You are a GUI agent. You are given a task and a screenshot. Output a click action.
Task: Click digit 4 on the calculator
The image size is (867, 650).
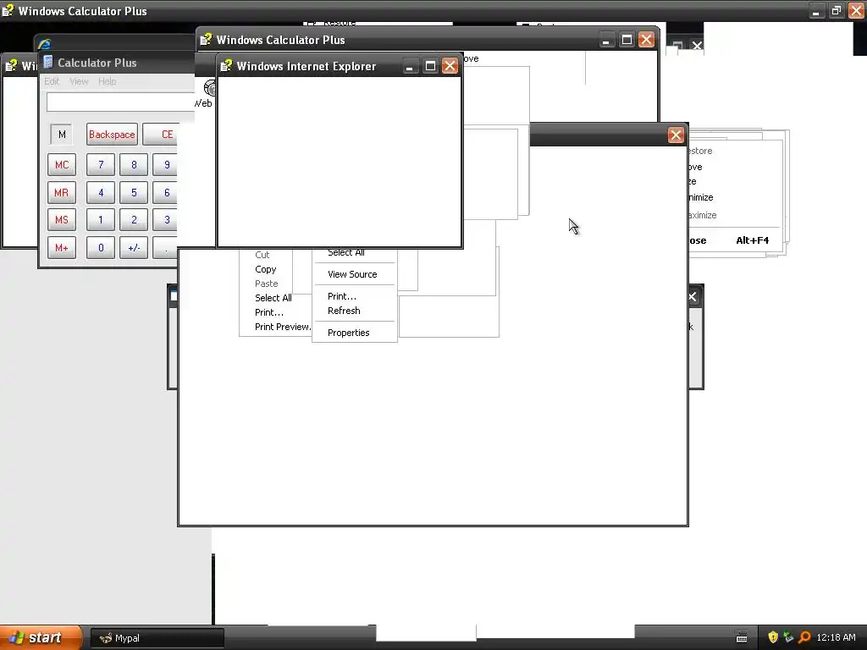[x=101, y=192]
